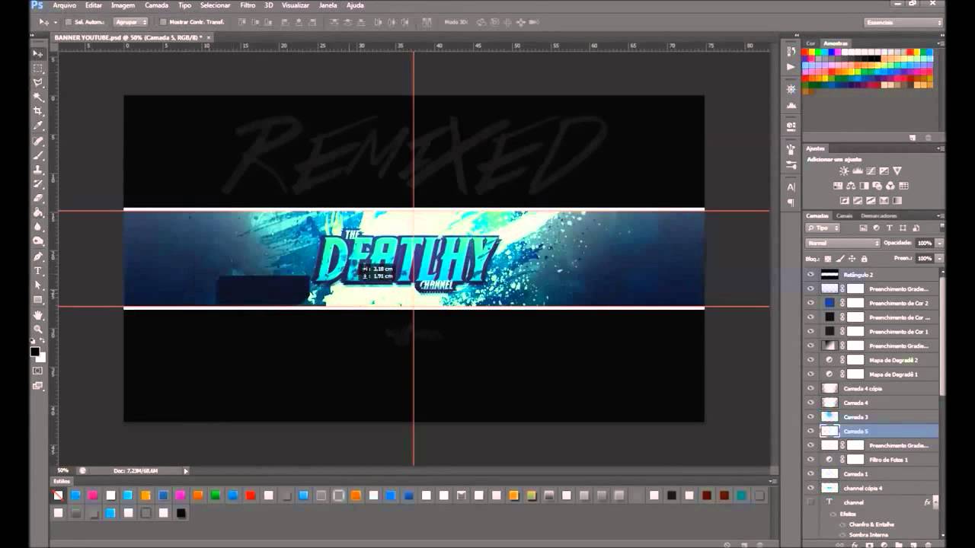Image resolution: width=975 pixels, height=548 pixels.
Task: Hide the Retângulo 2 layer
Action: [x=810, y=275]
